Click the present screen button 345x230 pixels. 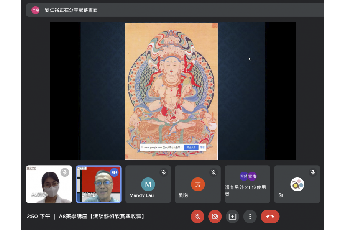pos(232,217)
